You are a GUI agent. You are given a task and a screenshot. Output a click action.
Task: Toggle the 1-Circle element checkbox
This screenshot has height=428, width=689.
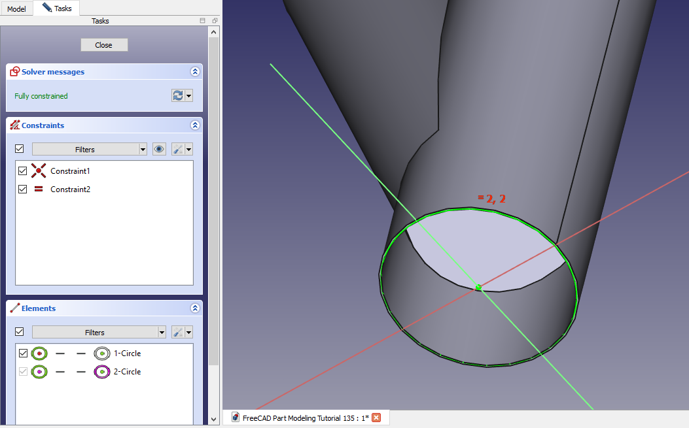pyautogui.click(x=23, y=354)
